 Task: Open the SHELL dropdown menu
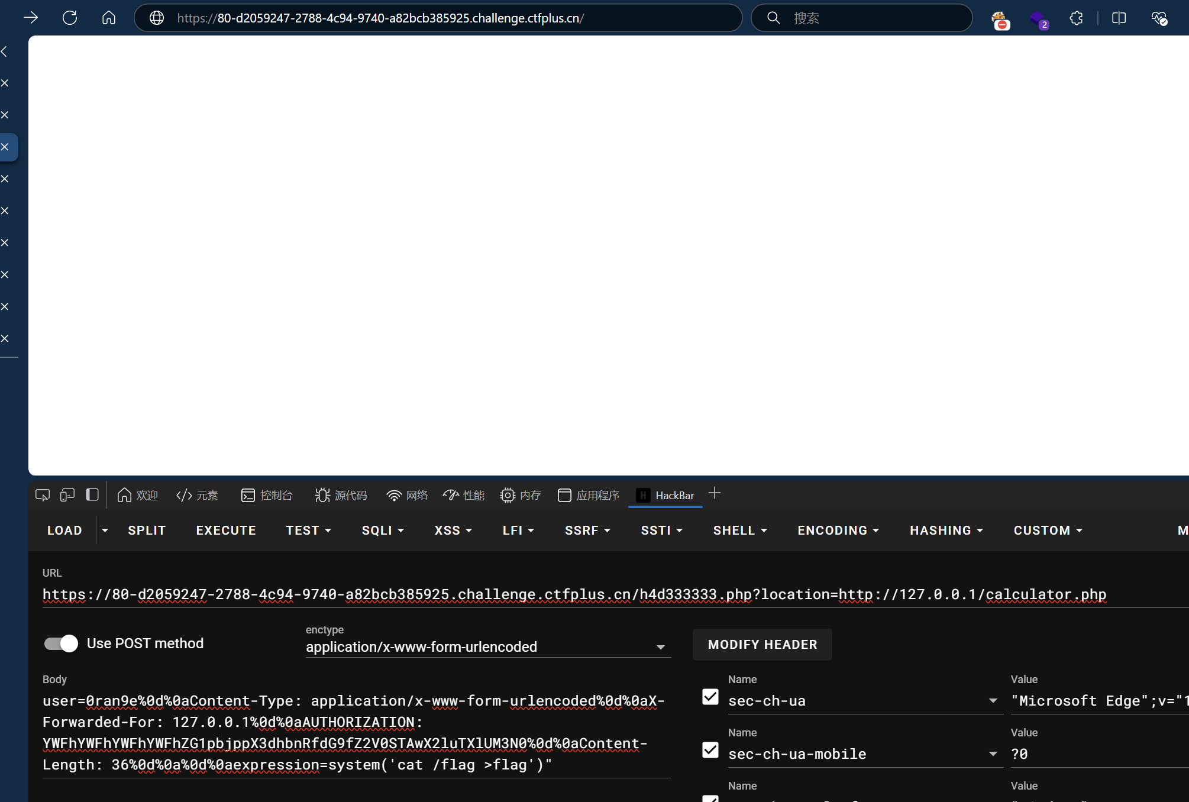tap(740, 531)
